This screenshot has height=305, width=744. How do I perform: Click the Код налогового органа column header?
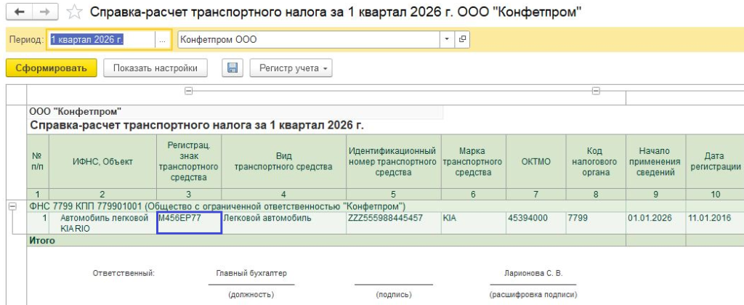pos(596,162)
